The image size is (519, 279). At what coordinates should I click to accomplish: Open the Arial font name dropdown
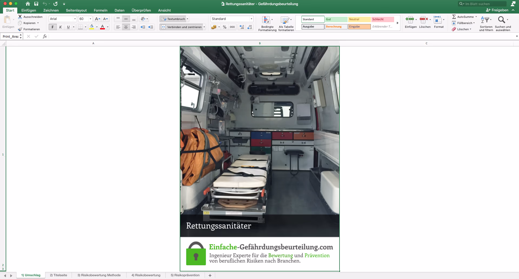tap(75, 19)
